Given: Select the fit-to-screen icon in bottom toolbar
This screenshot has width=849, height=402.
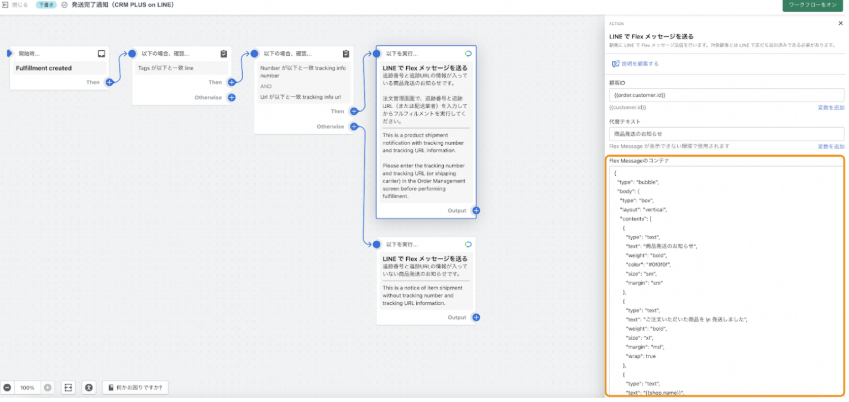Looking at the screenshot, I should click(68, 388).
